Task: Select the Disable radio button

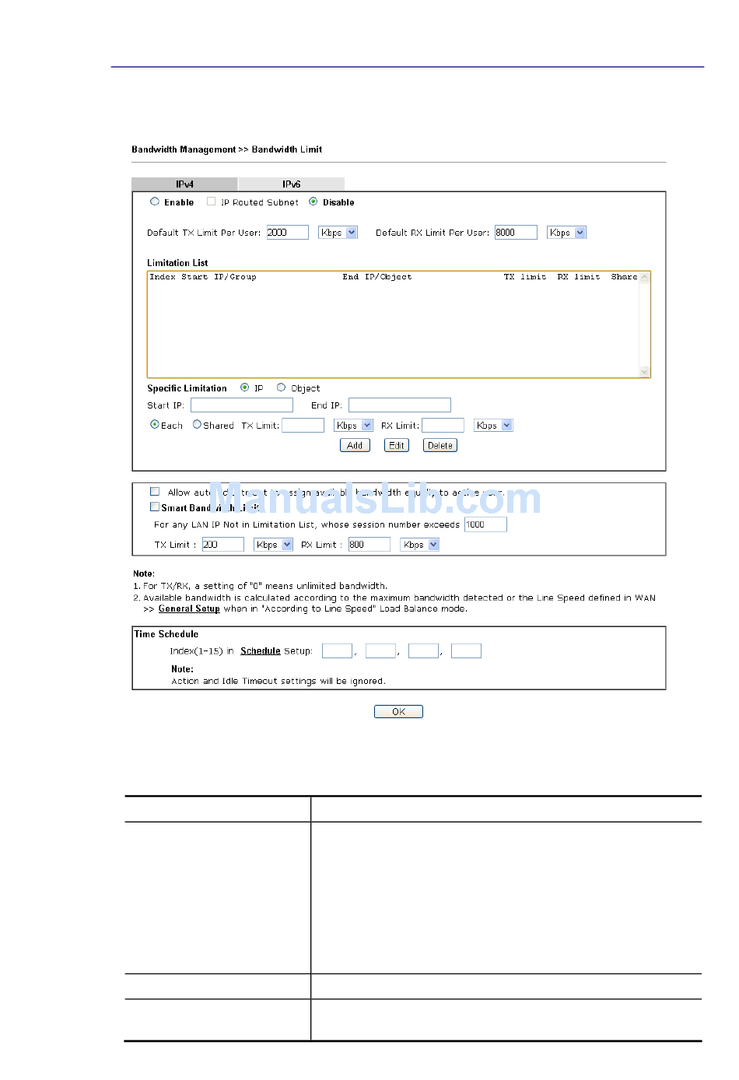Action: (313, 202)
